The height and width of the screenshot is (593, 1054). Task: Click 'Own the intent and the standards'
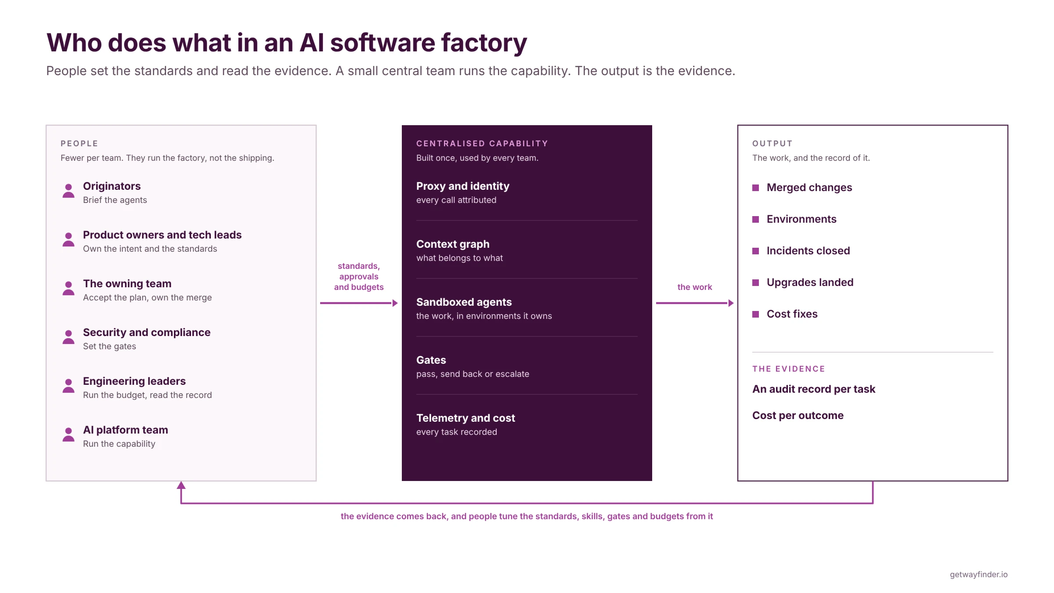point(150,249)
